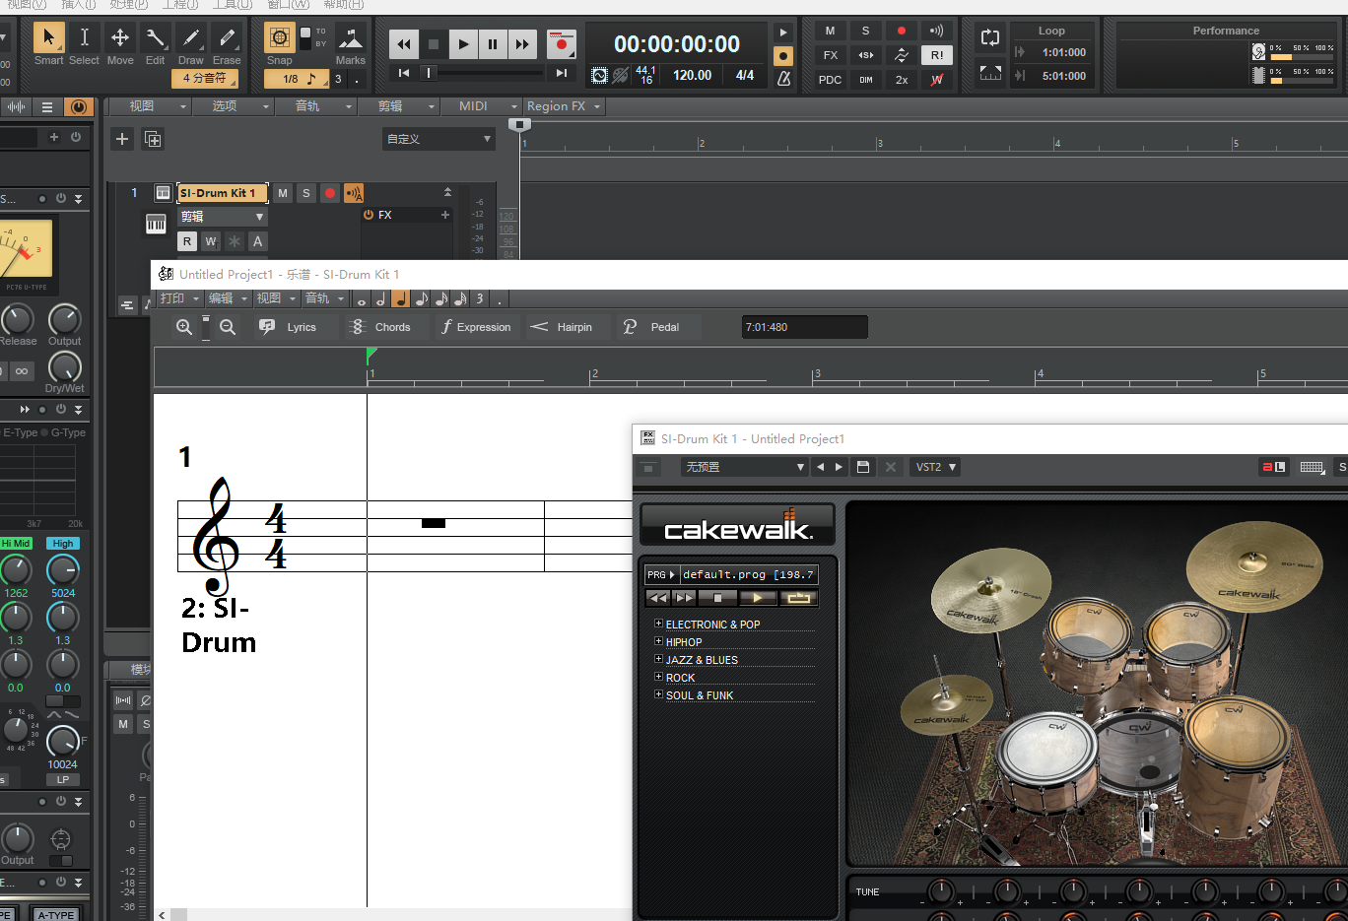
Task: Save the SI-Drum Kit preset
Action: 863,467
